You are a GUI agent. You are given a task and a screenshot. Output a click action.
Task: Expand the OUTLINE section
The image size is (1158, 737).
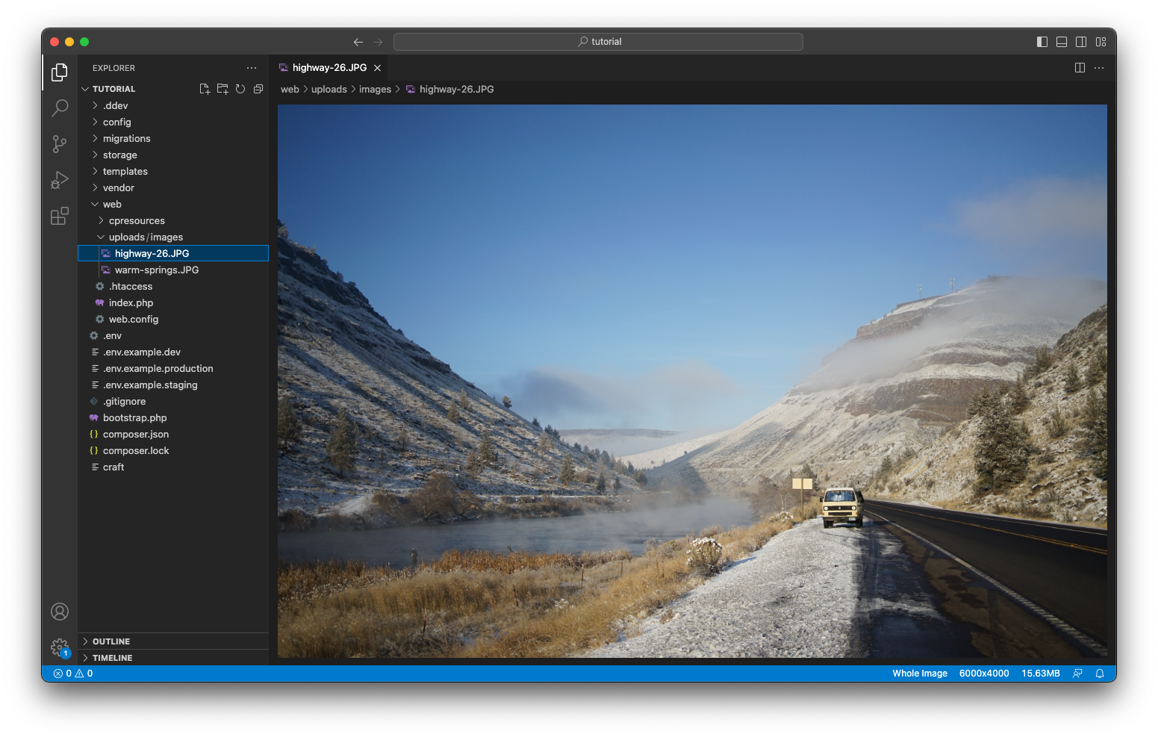(x=111, y=641)
